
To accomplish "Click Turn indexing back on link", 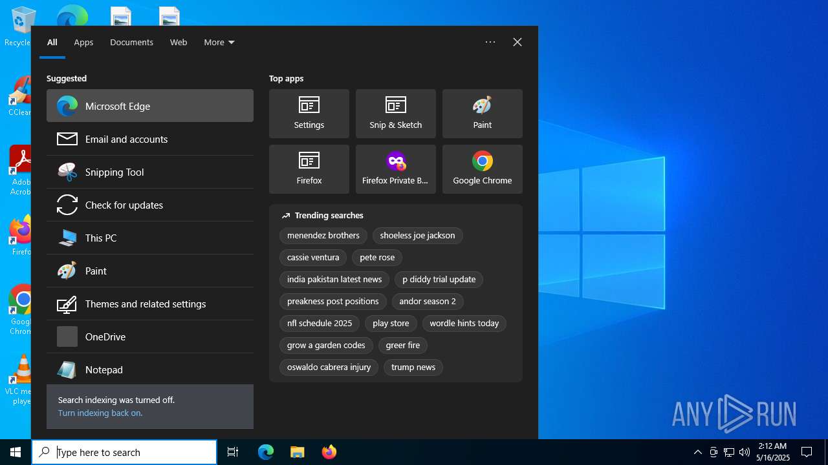I will tap(100, 413).
